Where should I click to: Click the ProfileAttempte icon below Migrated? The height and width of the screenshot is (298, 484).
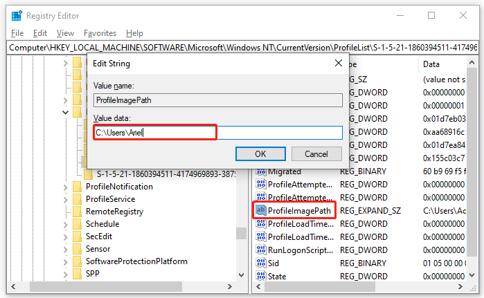click(x=261, y=185)
